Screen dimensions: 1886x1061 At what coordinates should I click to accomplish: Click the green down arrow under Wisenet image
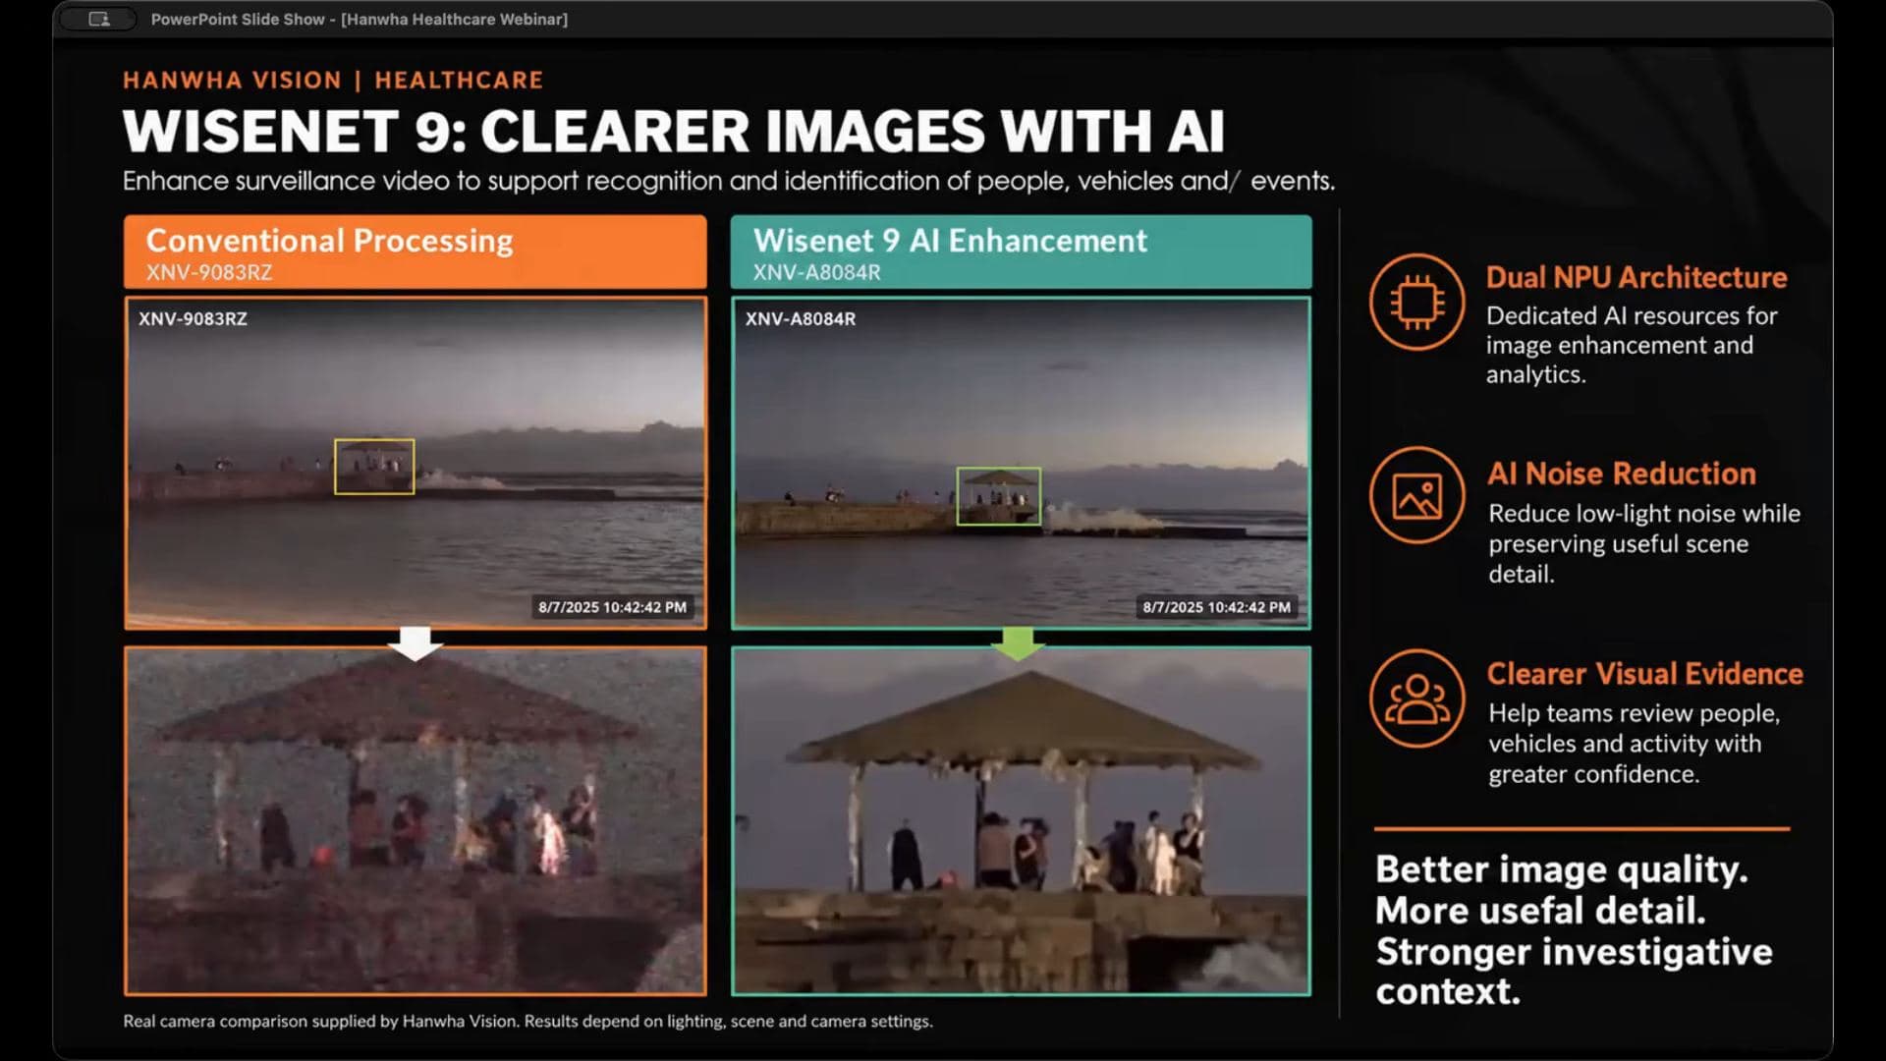(1019, 643)
